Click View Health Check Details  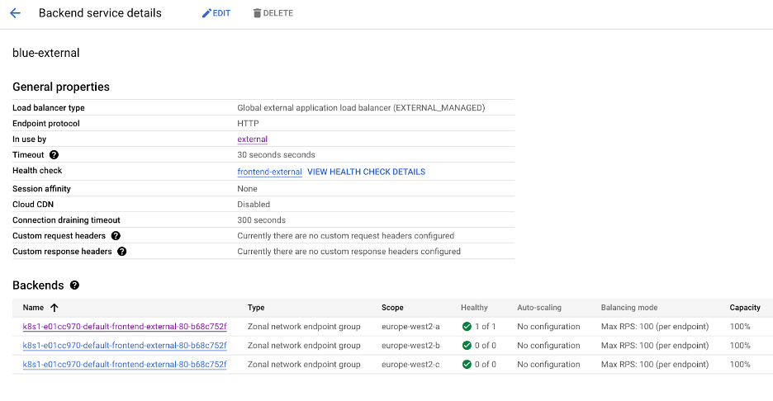(x=366, y=172)
